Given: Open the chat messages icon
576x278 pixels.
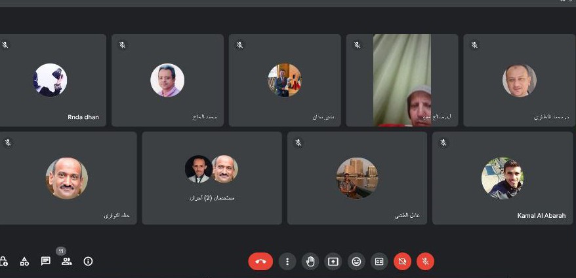Looking at the screenshot, I should pyautogui.click(x=45, y=262).
